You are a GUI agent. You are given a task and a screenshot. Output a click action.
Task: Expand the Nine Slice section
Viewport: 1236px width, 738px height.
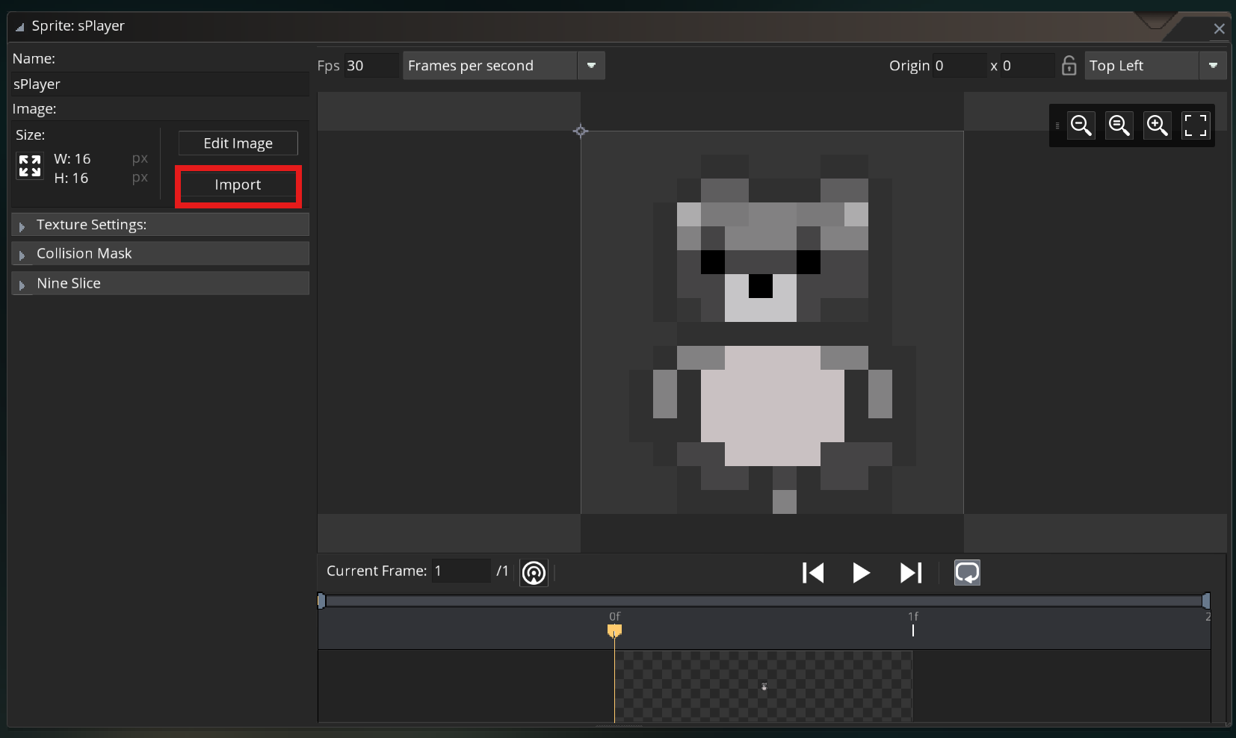point(22,285)
